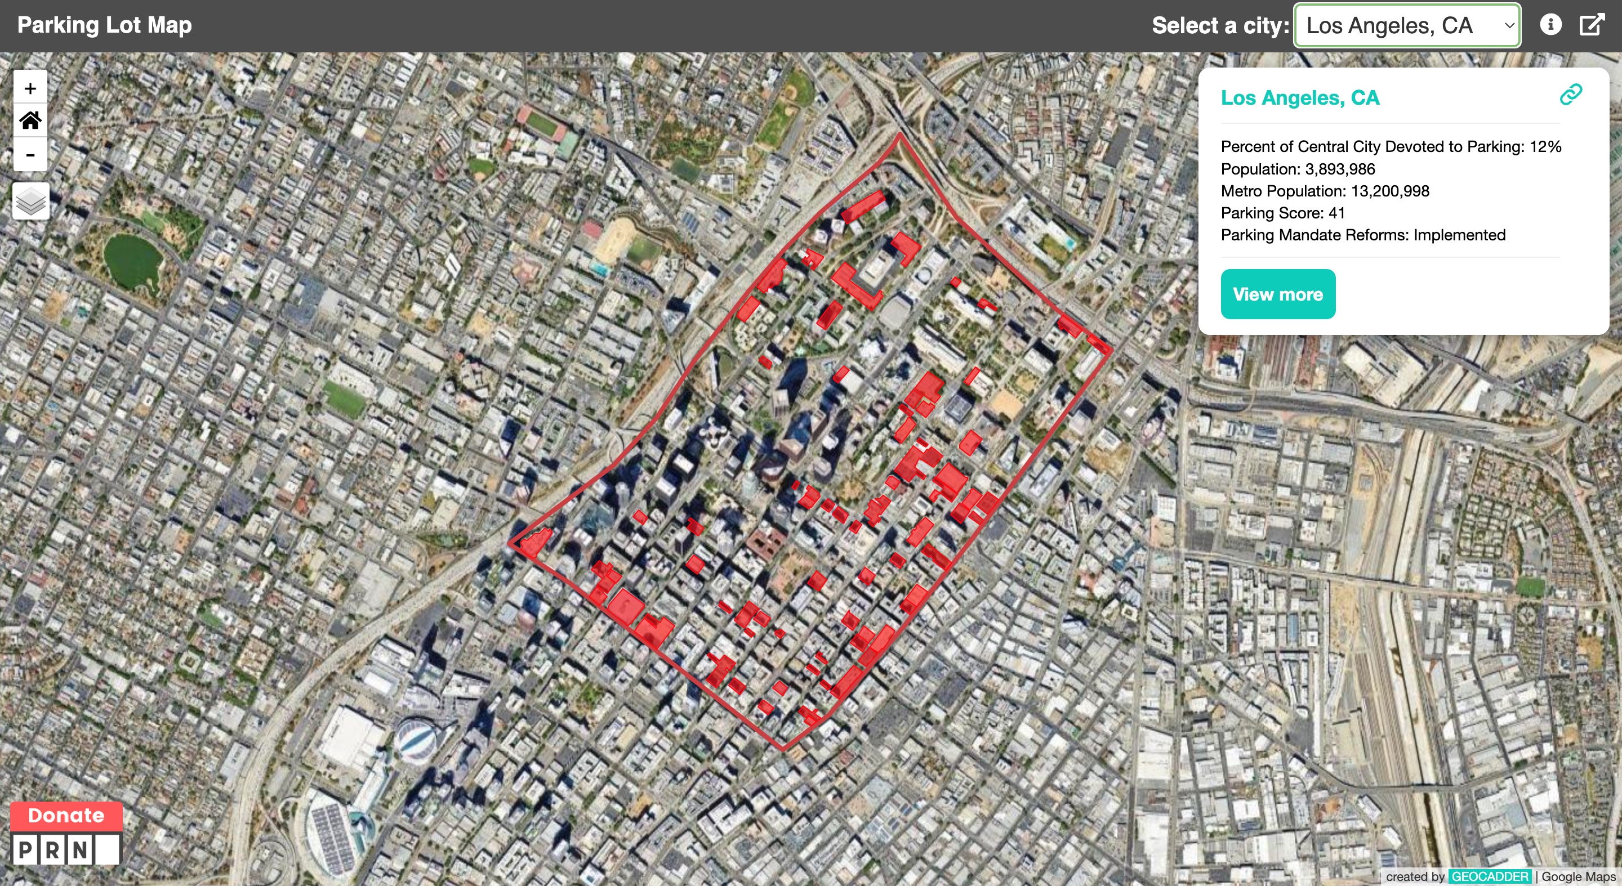This screenshot has height=886, width=1622.
Task: Open the GEOCADDER attribution link
Action: click(x=1490, y=876)
